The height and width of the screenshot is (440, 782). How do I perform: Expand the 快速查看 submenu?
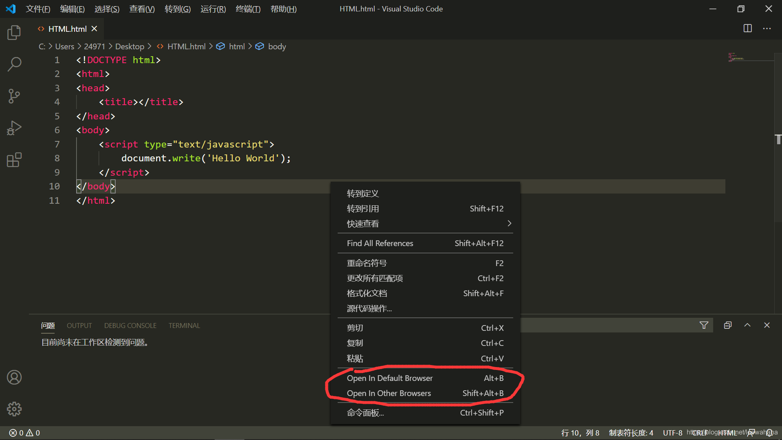tap(425, 224)
